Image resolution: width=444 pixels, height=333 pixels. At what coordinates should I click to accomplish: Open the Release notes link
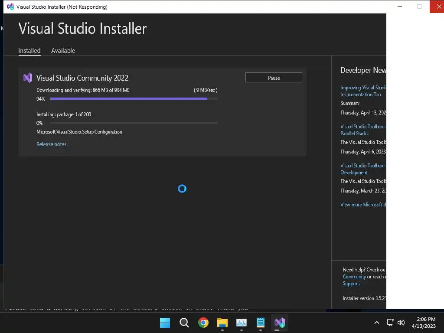click(52, 144)
